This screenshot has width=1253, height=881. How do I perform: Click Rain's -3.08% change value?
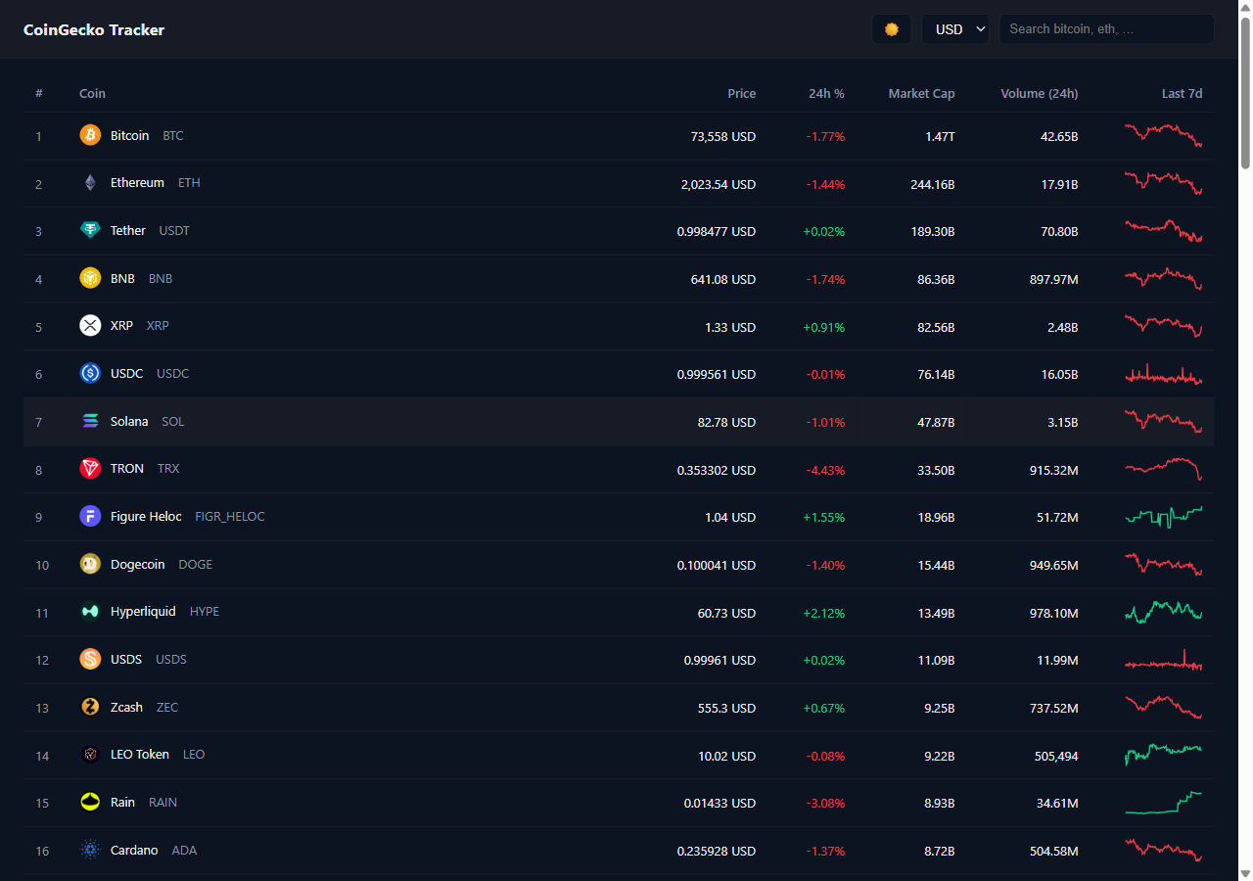pos(825,803)
